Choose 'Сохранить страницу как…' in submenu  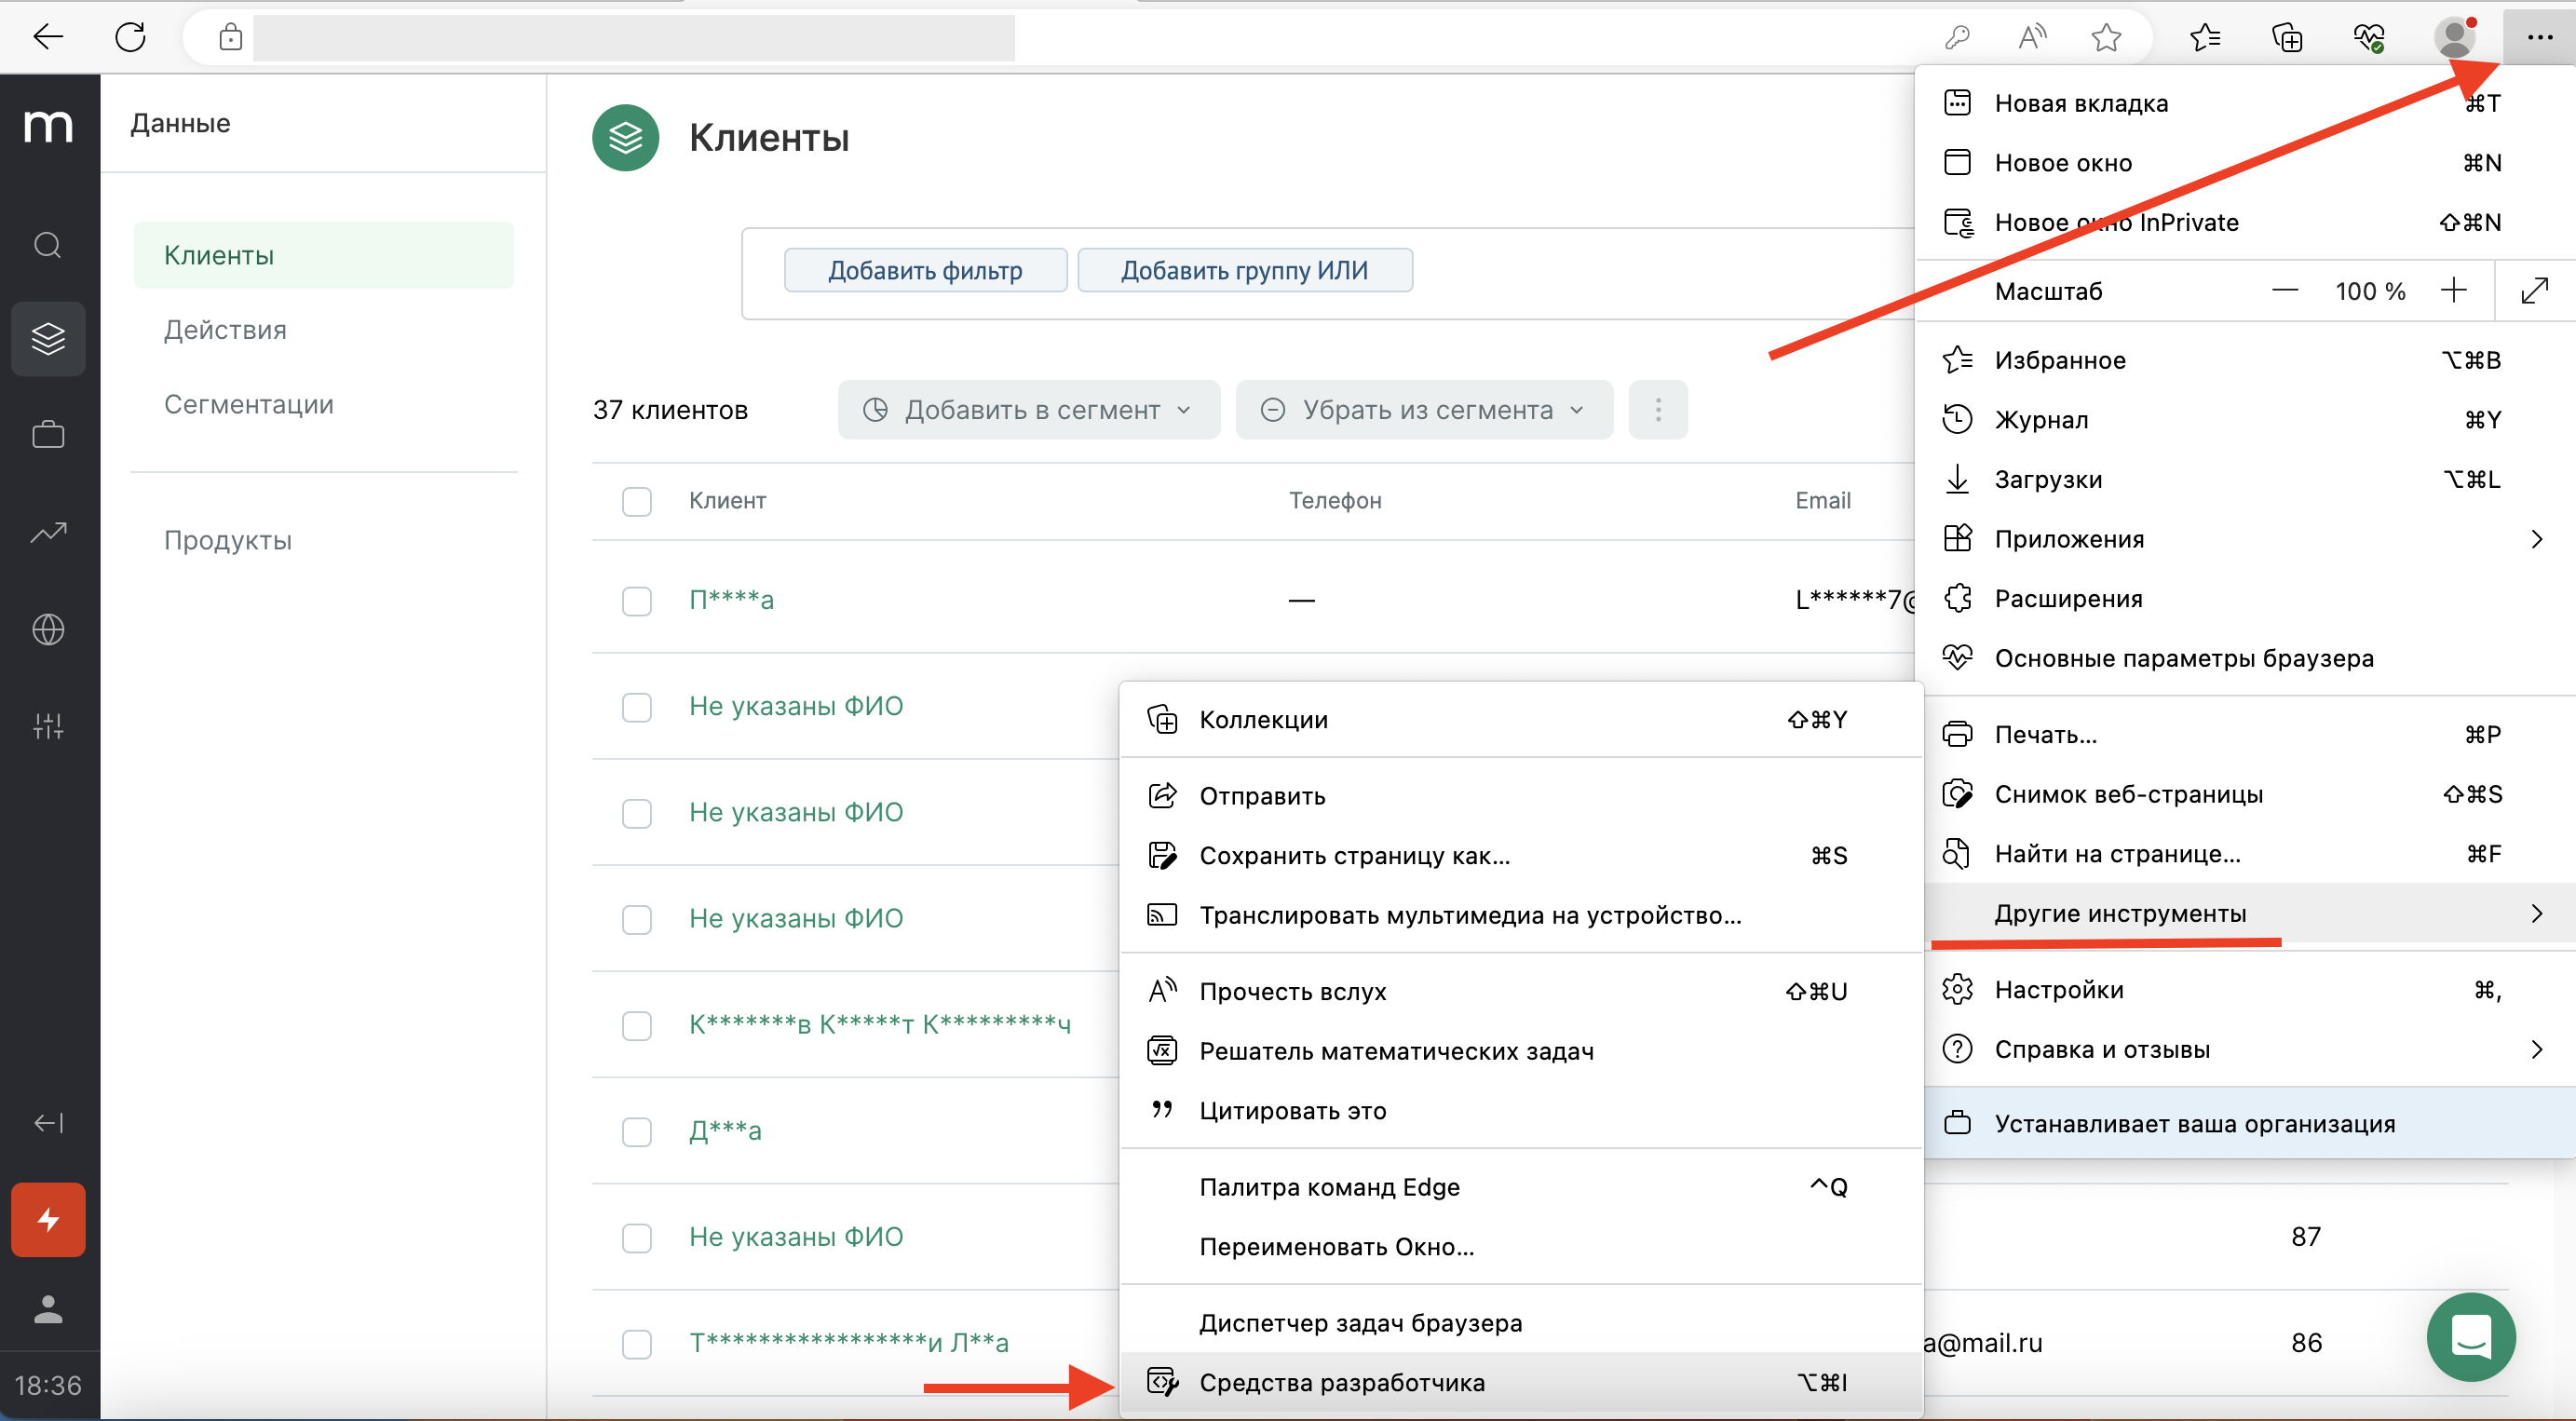[x=1520, y=856]
